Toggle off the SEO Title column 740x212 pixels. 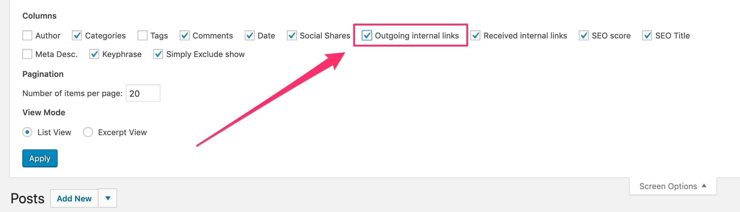pos(647,36)
